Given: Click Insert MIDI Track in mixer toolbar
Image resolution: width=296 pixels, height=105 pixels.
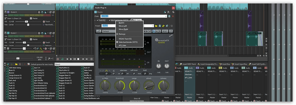Looking at the screenshot, I should pos(188,64).
